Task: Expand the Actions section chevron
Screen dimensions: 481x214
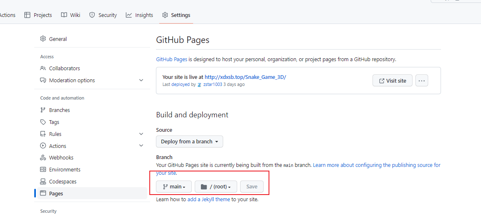Action: pos(141,145)
